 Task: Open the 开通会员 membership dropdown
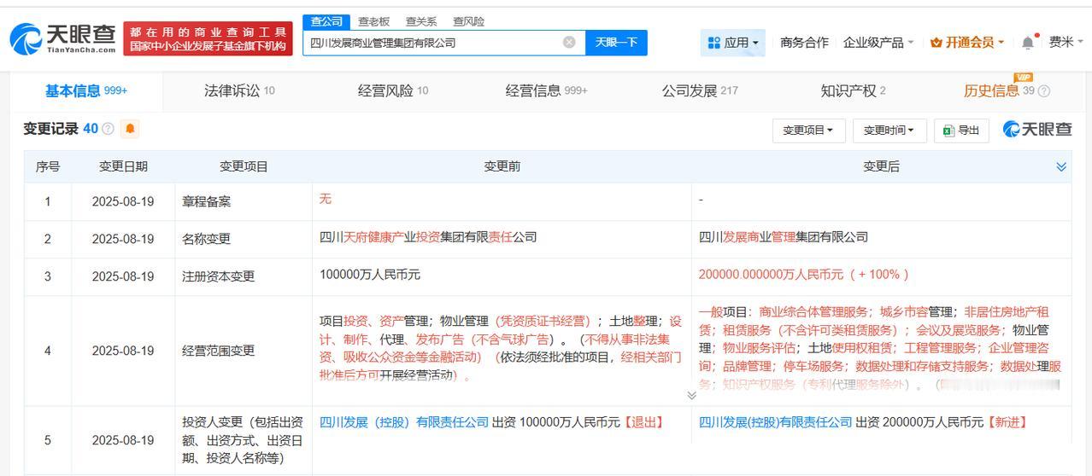click(966, 42)
